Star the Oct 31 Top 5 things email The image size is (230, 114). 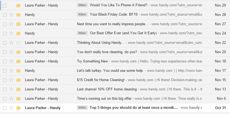pos(12,108)
